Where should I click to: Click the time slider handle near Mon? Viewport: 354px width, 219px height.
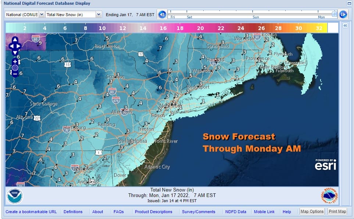coord(334,14)
